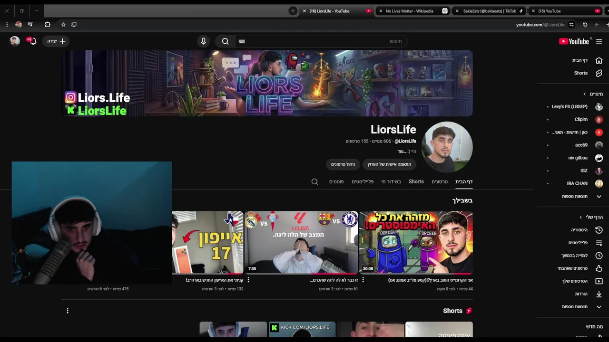Expand more results under Downloads
Image resolution: width=609 pixels, height=342 pixels.
pos(581,307)
